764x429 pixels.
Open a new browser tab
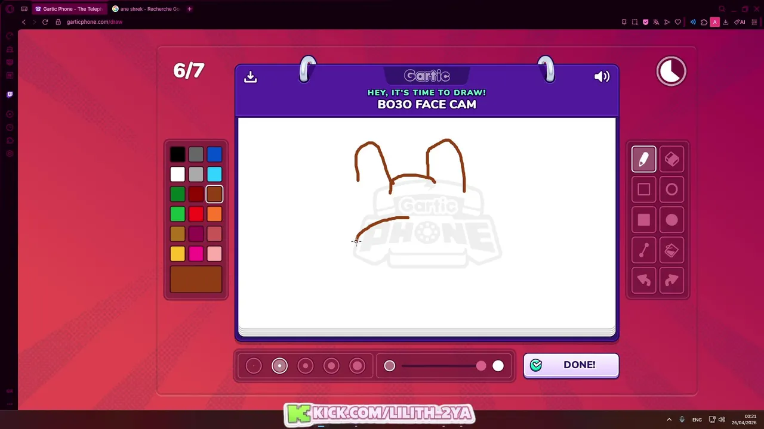click(x=189, y=9)
